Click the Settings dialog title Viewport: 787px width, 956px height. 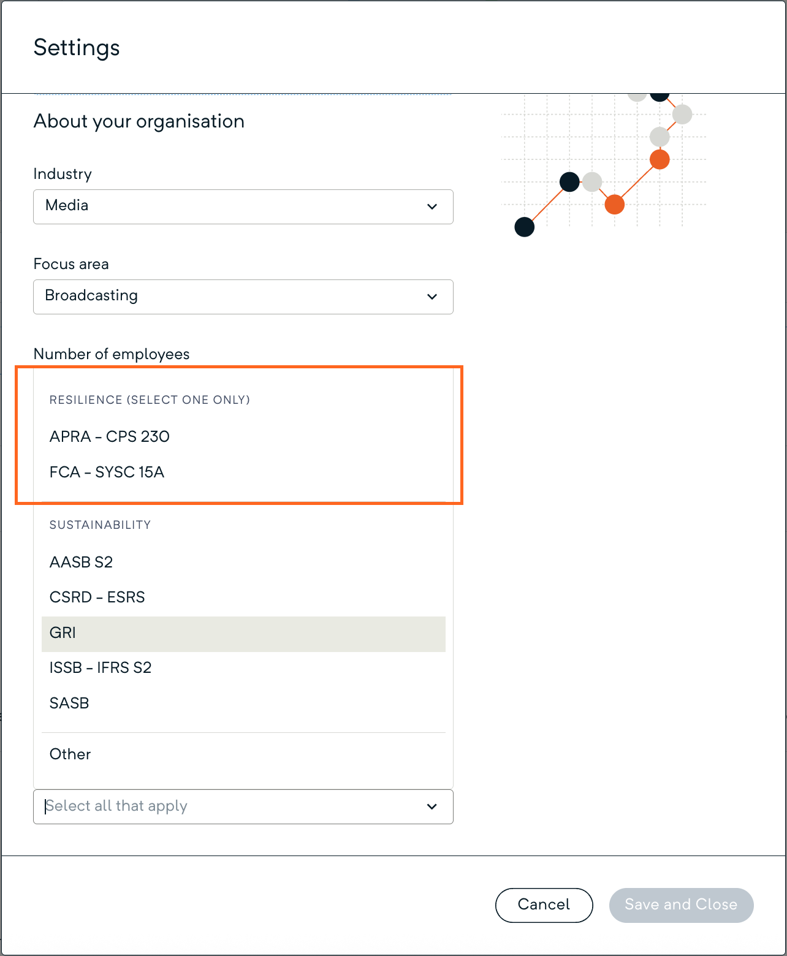point(77,48)
